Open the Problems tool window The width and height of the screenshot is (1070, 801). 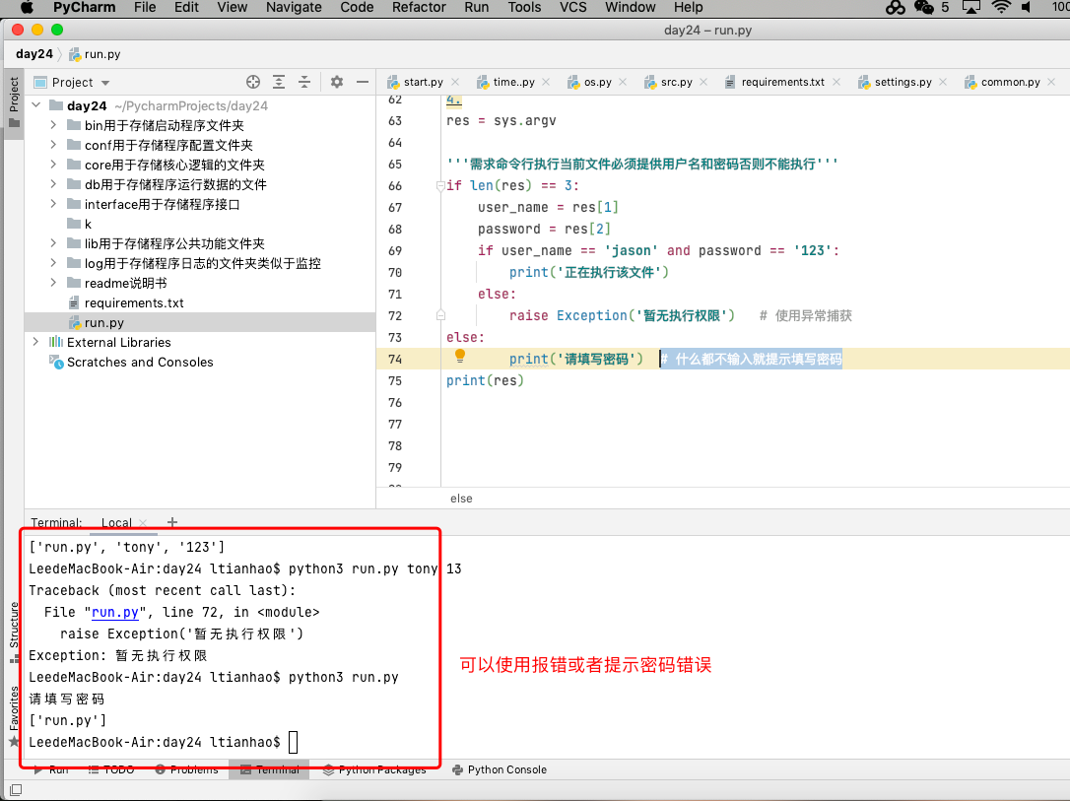(x=186, y=769)
